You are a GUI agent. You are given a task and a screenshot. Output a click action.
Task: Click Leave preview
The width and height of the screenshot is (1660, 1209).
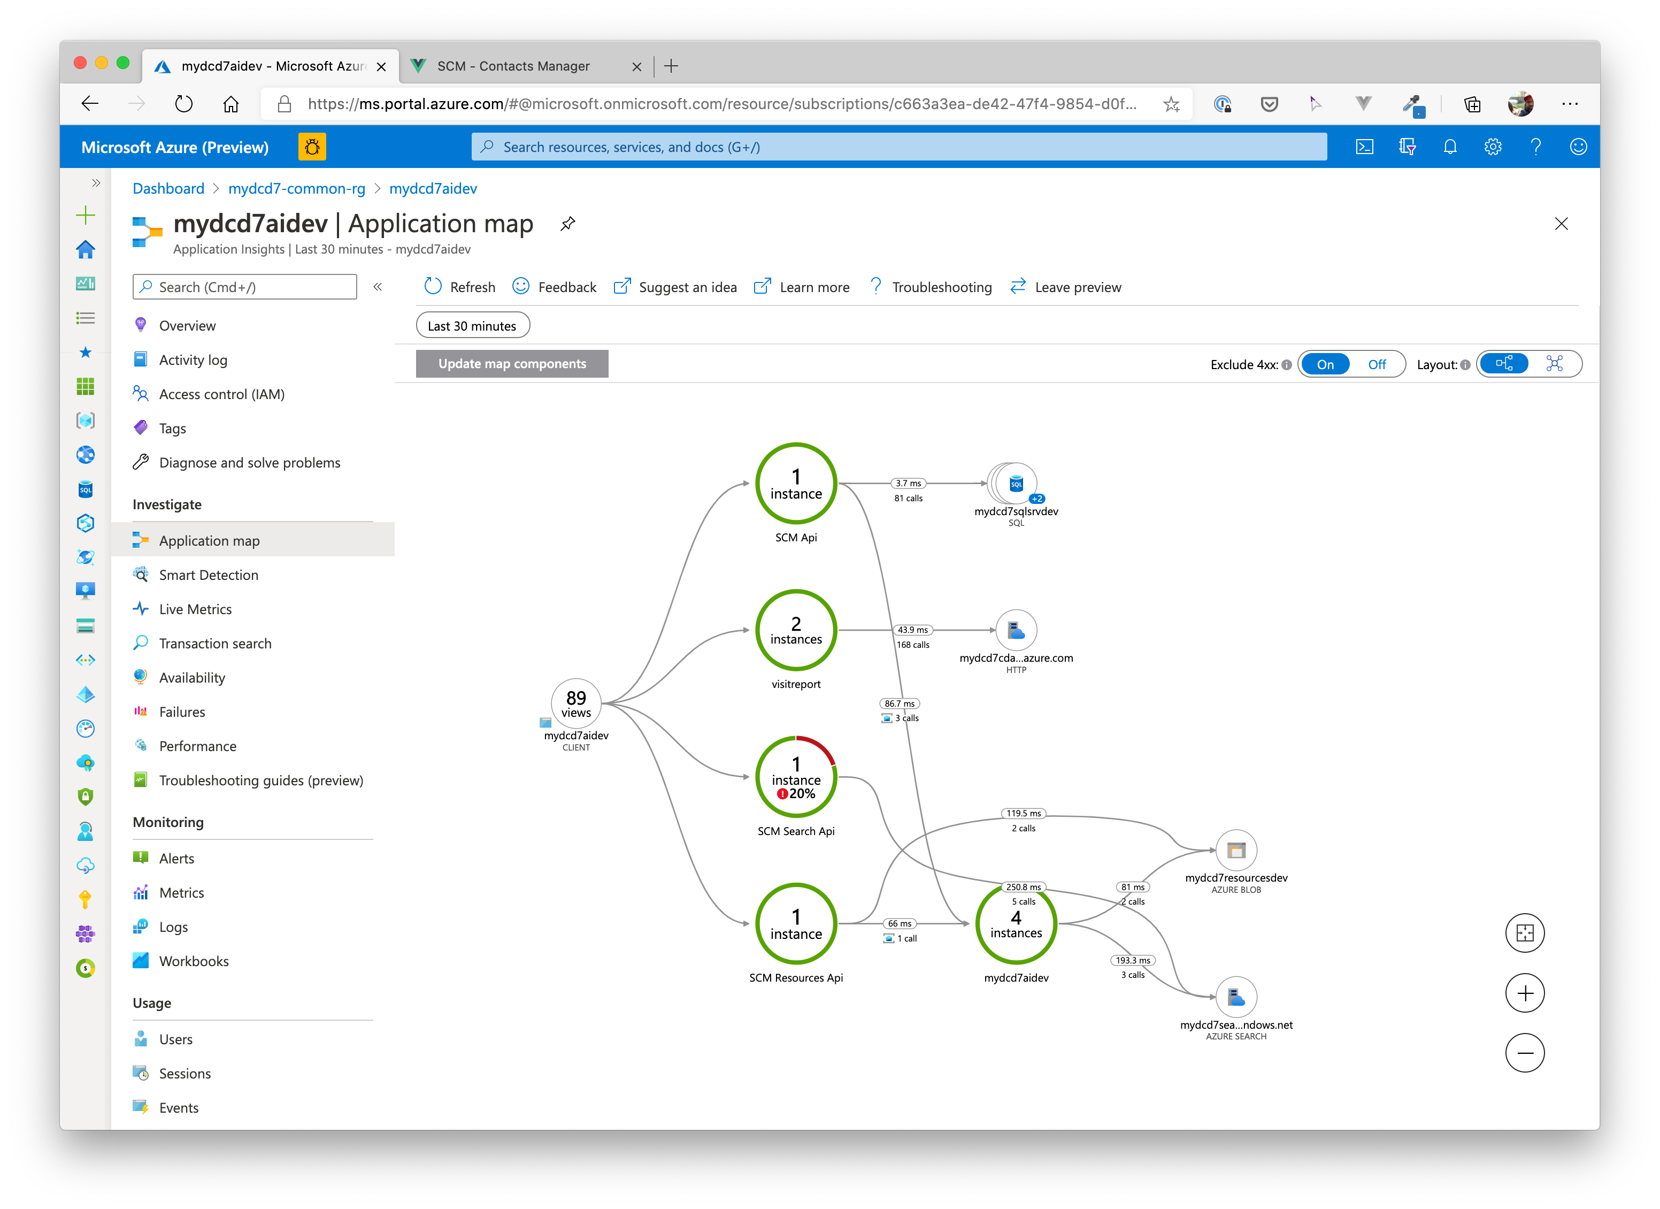(x=1065, y=287)
